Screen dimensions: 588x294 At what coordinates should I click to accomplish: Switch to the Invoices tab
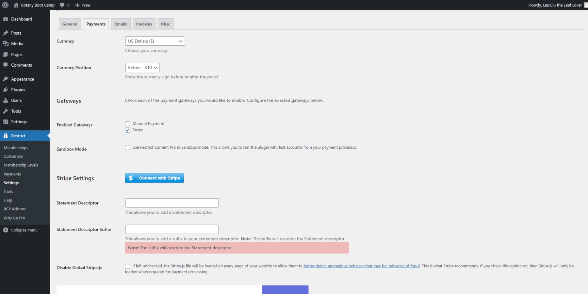144,24
